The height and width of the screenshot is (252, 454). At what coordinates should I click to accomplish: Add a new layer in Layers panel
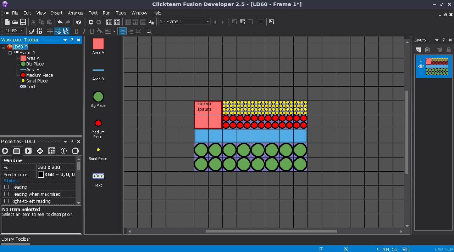tap(419, 50)
